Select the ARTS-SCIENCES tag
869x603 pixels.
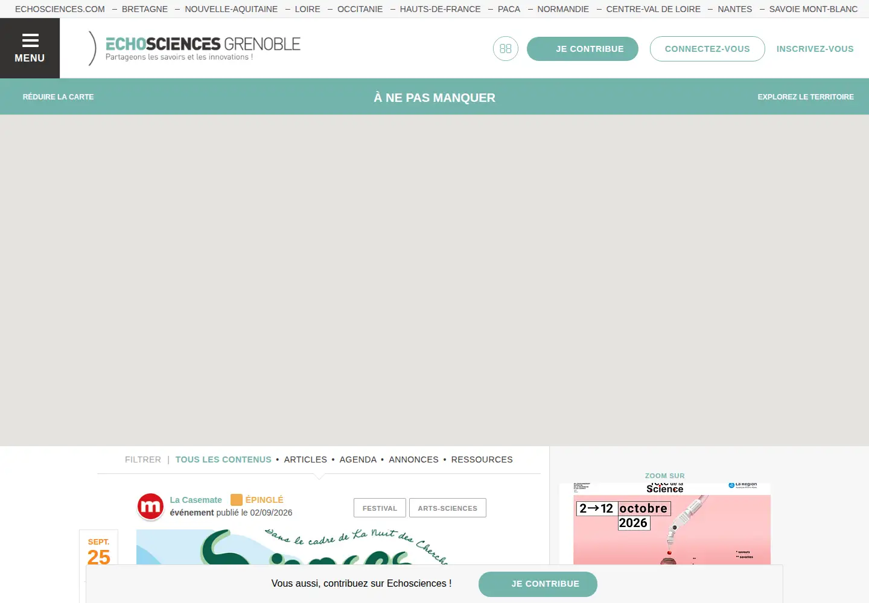coord(447,508)
